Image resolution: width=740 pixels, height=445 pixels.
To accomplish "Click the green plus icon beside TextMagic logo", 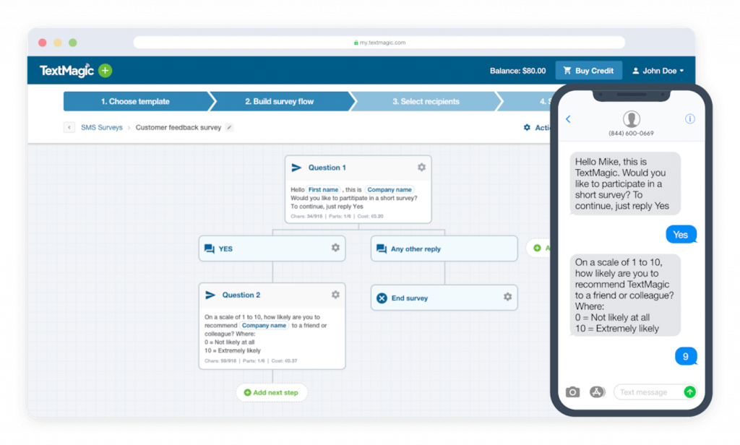I will coord(106,71).
